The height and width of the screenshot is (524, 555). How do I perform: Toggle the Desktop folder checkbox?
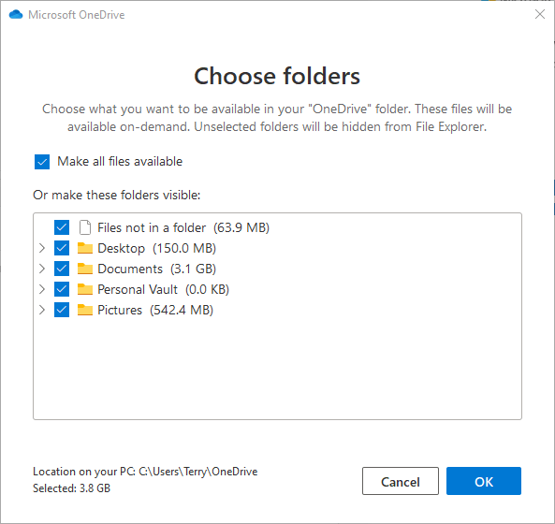point(62,248)
